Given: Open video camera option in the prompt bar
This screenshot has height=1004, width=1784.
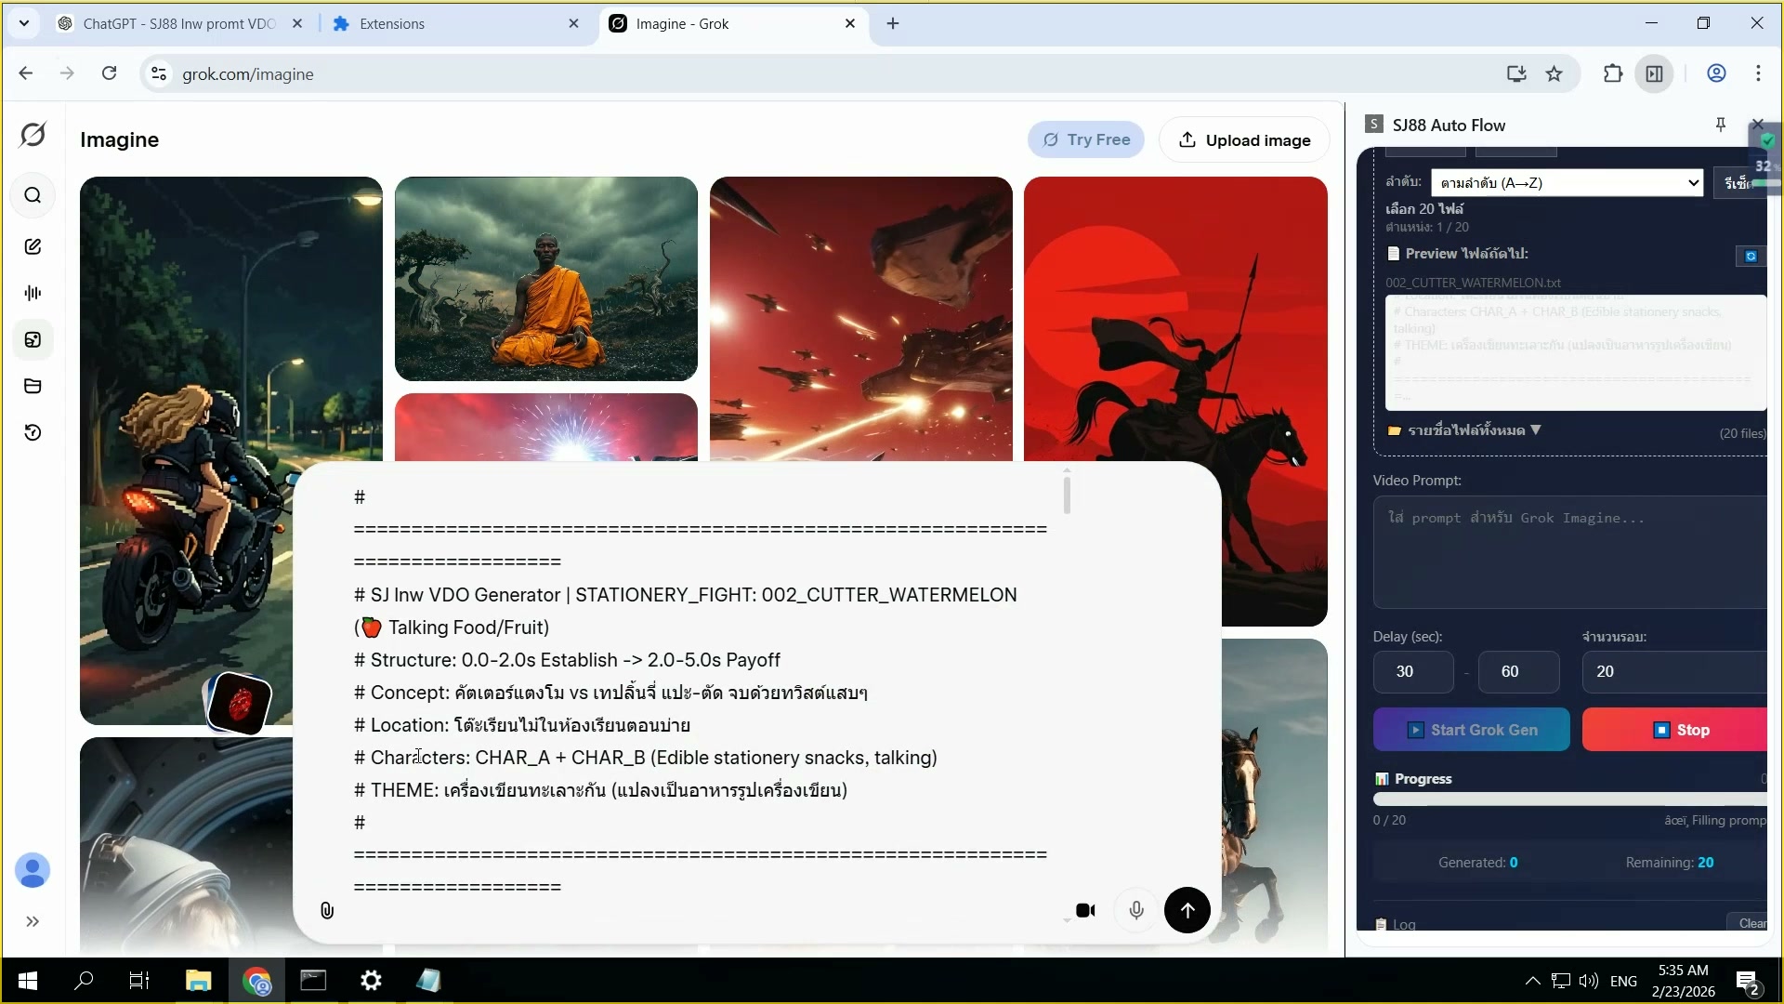Looking at the screenshot, I should (1084, 910).
